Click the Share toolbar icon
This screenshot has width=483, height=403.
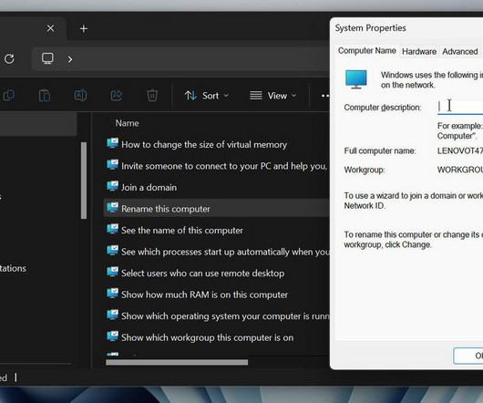pos(117,96)
